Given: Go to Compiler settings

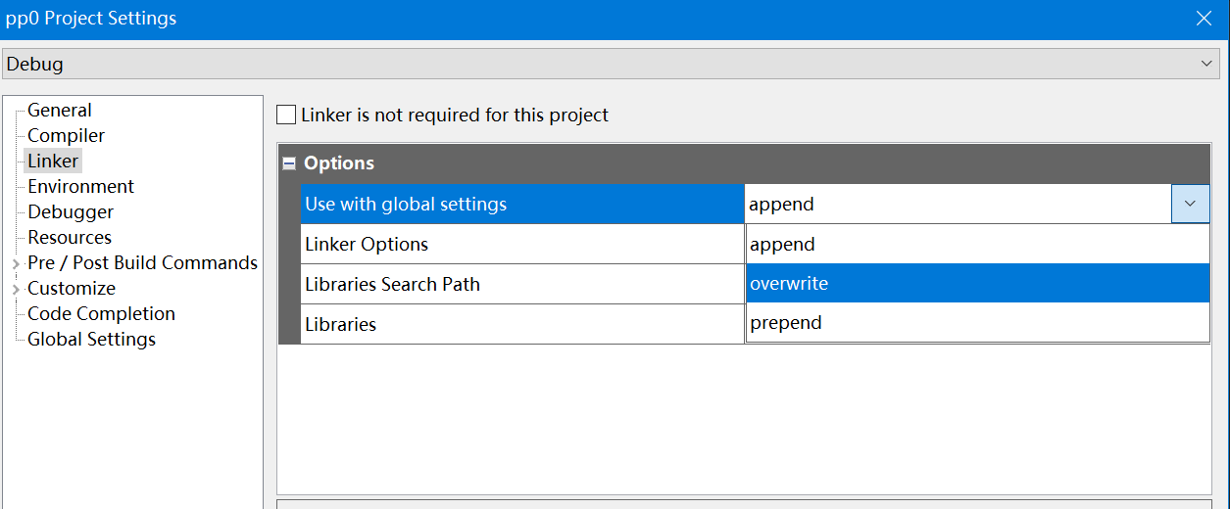Looking at the screenshot, I should pos(66,136).
